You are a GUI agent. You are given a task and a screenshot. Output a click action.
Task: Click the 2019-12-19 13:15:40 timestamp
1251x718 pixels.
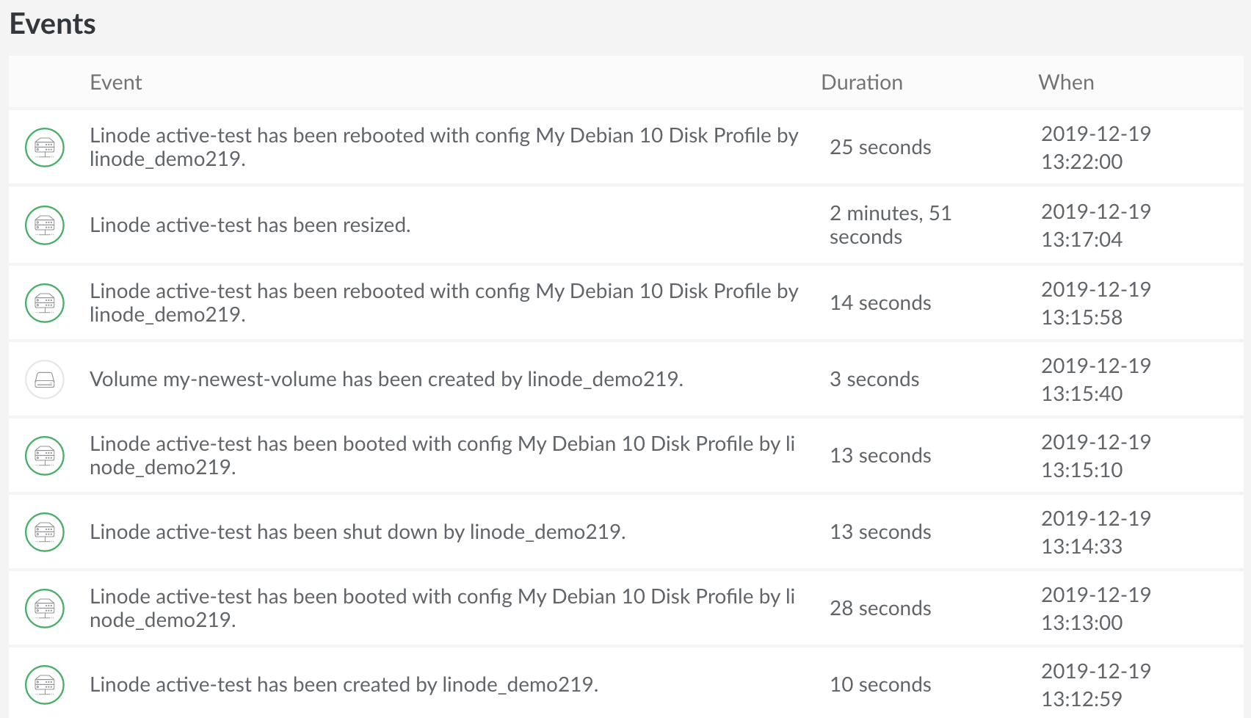click(x=1095, y=380)
